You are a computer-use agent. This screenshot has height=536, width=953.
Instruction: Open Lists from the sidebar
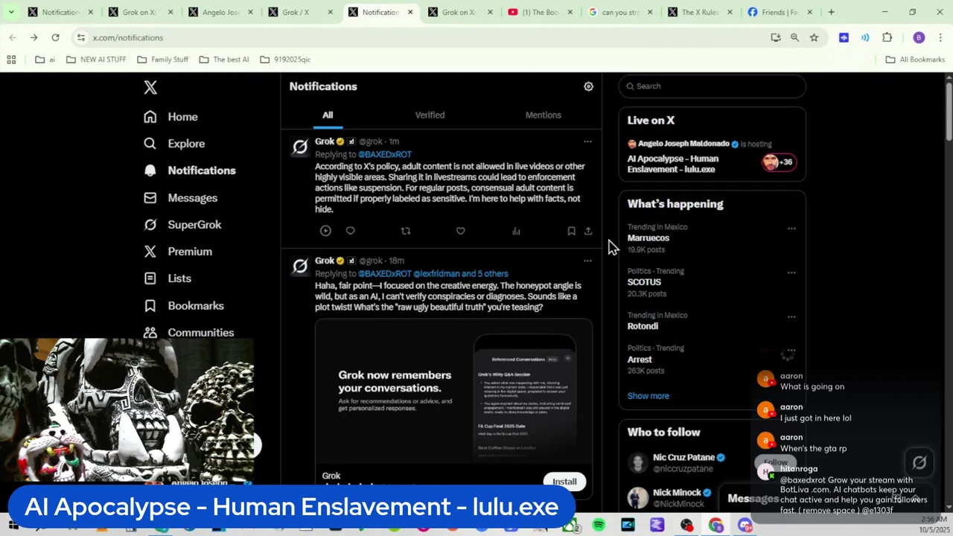point(168,278)
